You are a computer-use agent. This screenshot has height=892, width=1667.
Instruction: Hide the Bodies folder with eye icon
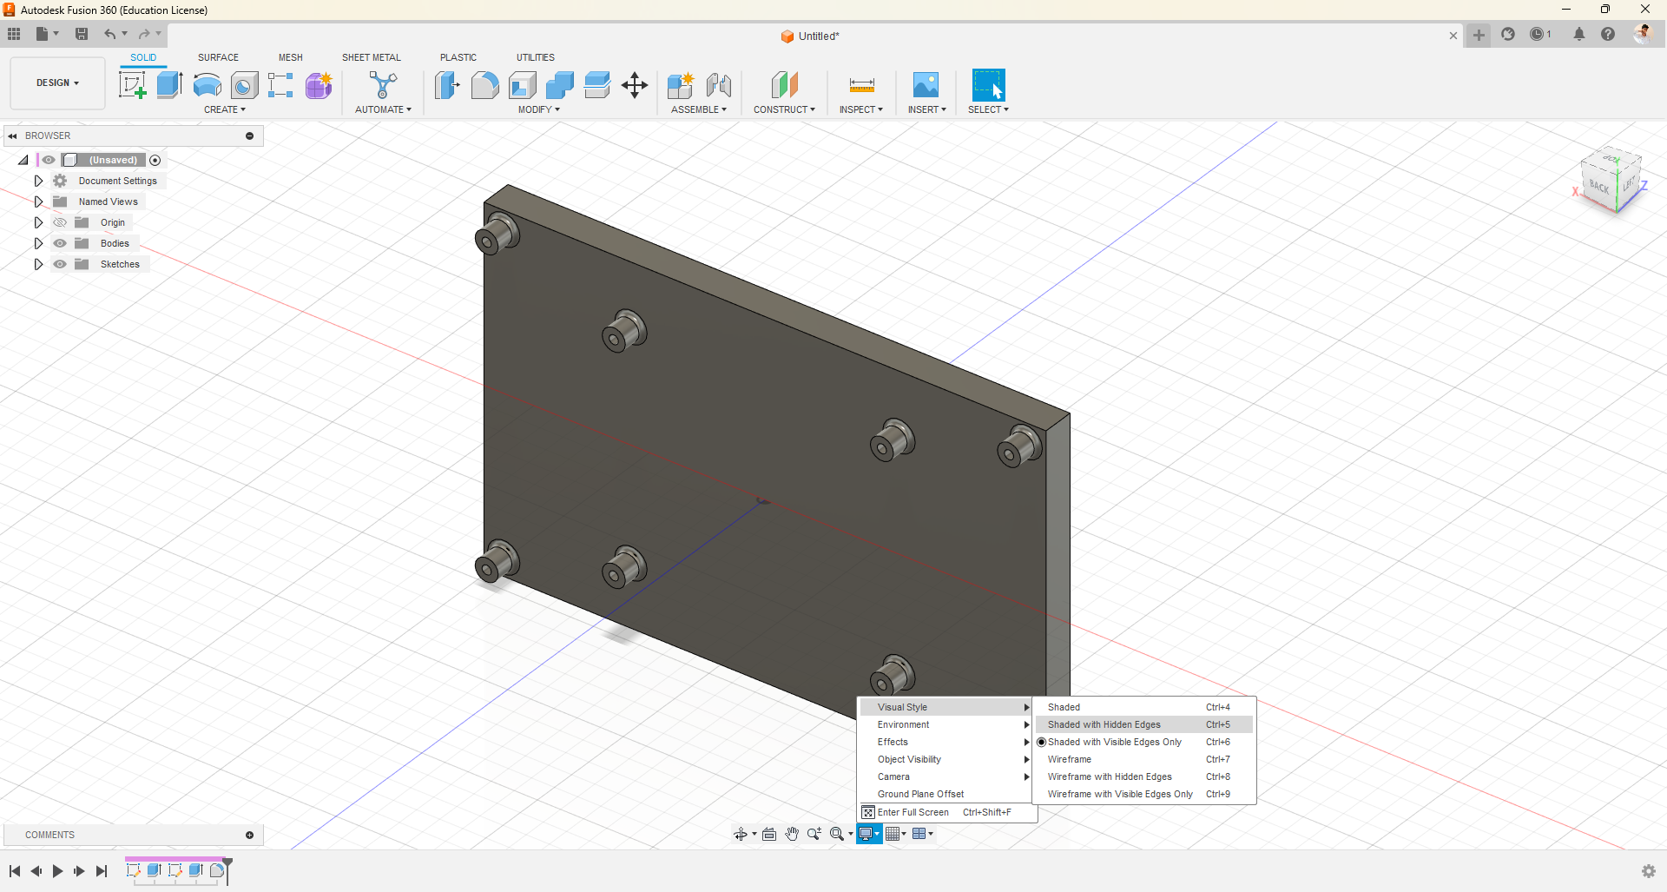60,243
